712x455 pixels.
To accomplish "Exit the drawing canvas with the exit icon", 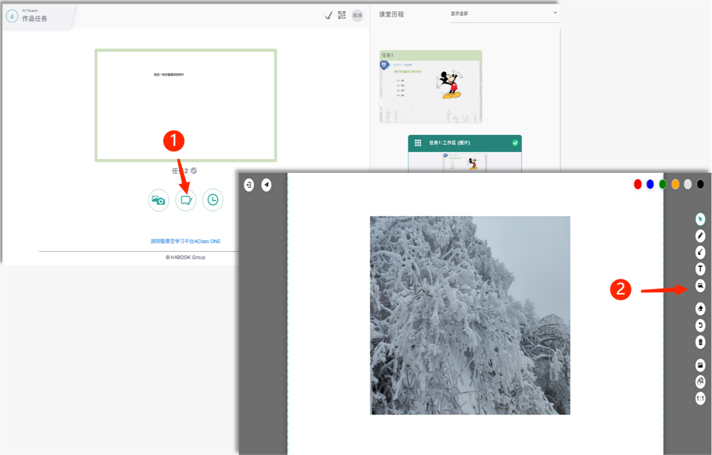I will [x=249, y=185].
